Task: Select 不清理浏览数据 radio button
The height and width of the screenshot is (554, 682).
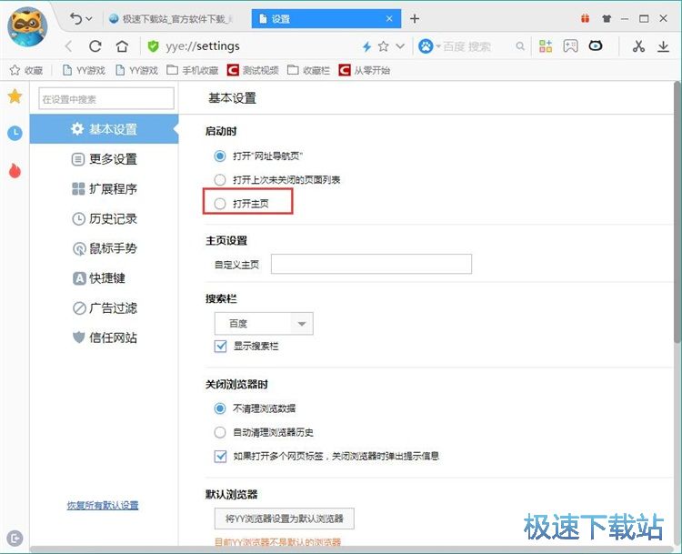Action: pos(220,408)
